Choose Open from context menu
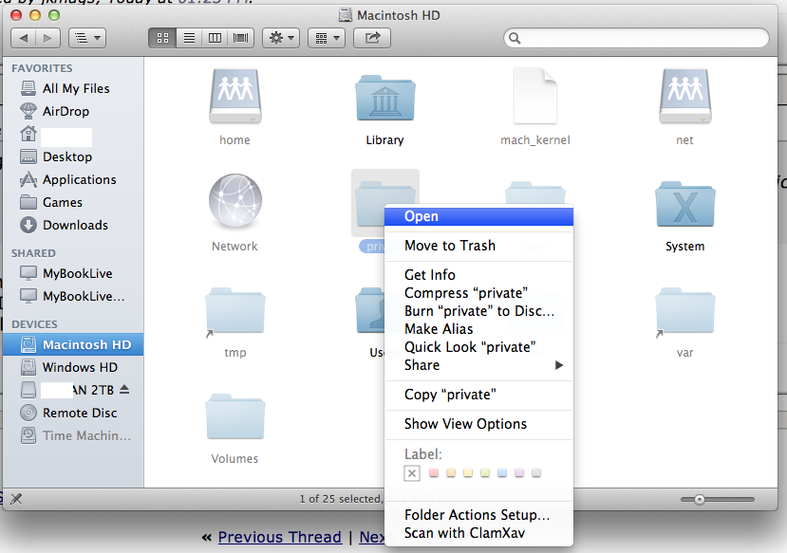Screen dimensions: 787x553 pos(478,216)
